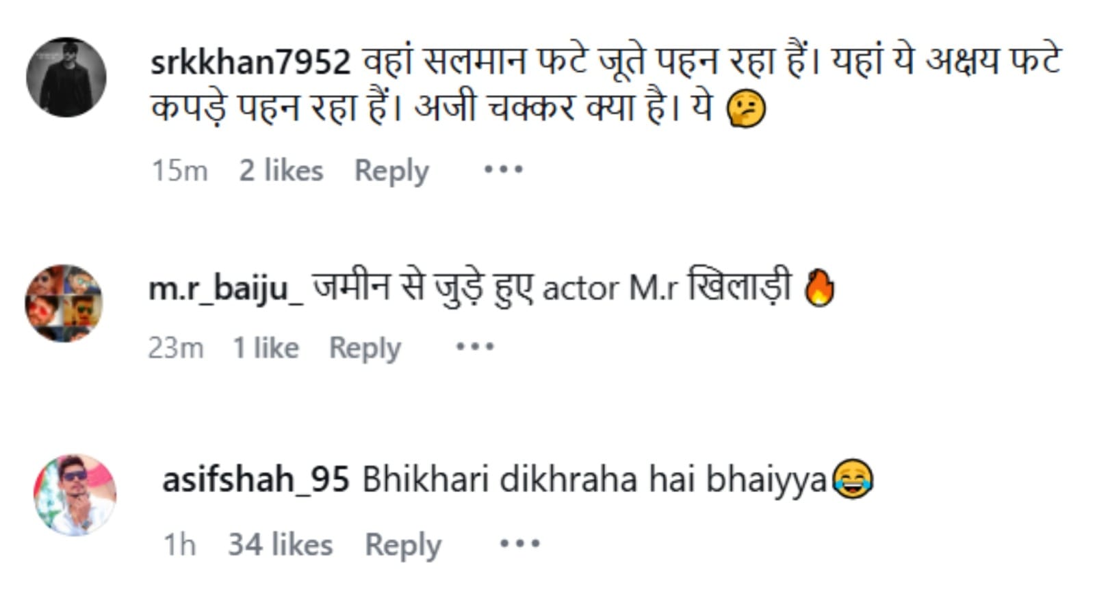
Task: Open more options for asifshah_95's comment
Action: pos(519,544)
